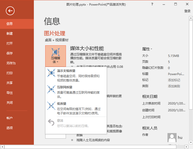Click the 创建时间 date value

[x=177, y=110]
